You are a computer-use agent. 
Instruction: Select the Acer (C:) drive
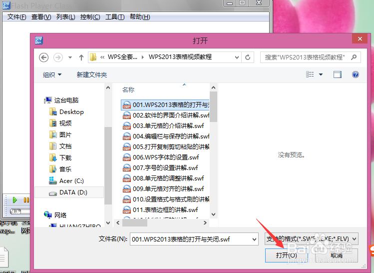click(66, 181)
